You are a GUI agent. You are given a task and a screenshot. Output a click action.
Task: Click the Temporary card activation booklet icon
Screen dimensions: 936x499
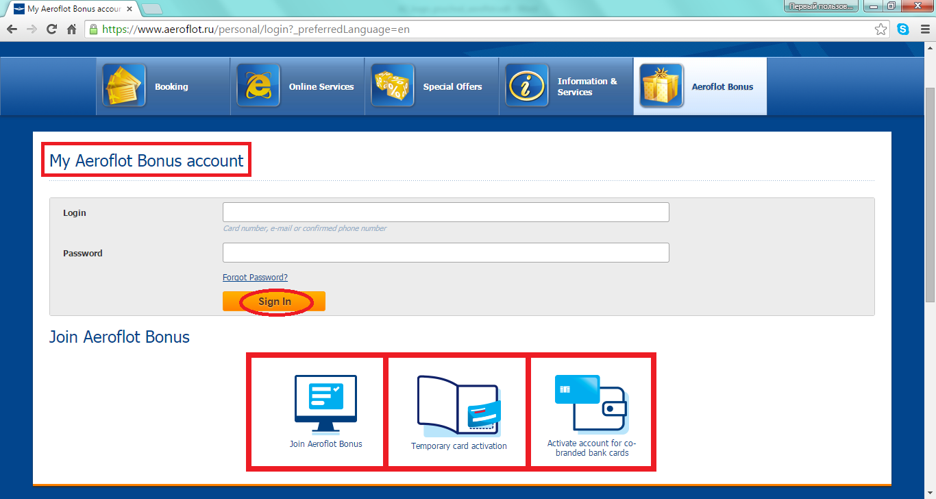(x=459, y=406)
